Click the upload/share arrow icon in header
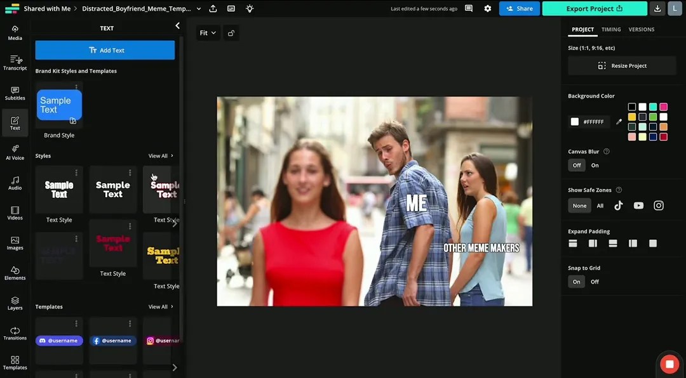 click(213, 8)
